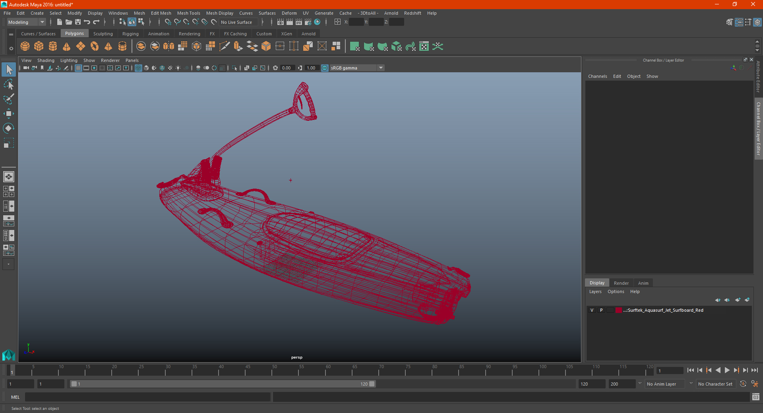Click the New Scene icon
Viewport: 763px width, 413px height.
point(60,22)
